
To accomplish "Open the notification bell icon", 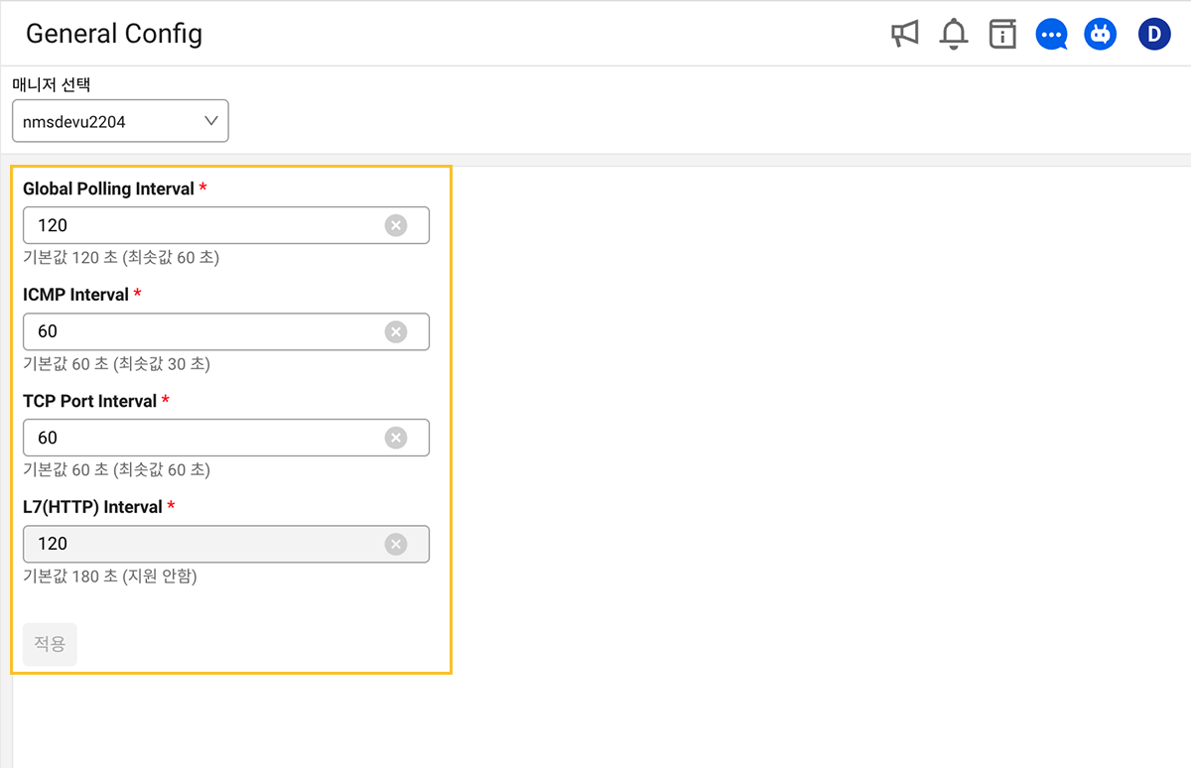I will [x=954, y=35].
